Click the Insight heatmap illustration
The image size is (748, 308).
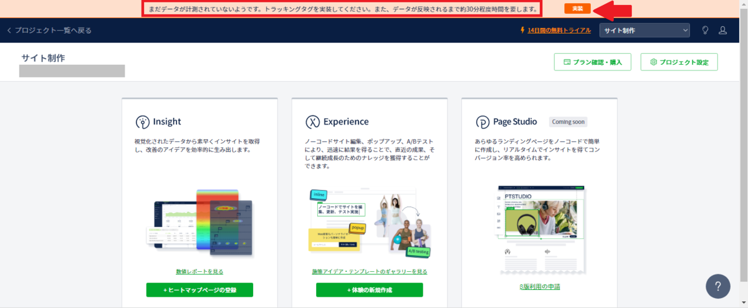[199, 224]
